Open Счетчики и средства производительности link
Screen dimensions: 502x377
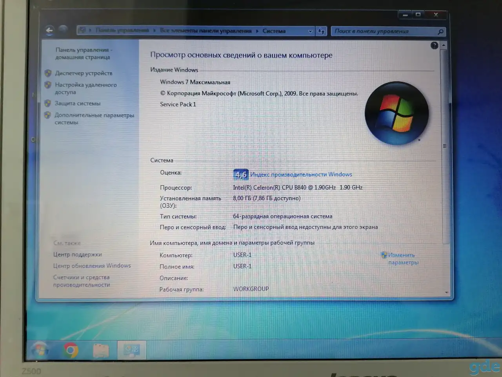click(82, 281)
